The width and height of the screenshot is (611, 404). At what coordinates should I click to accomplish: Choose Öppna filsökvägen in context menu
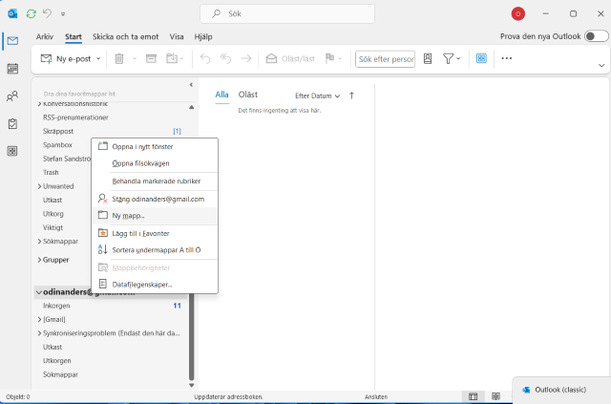155,163
